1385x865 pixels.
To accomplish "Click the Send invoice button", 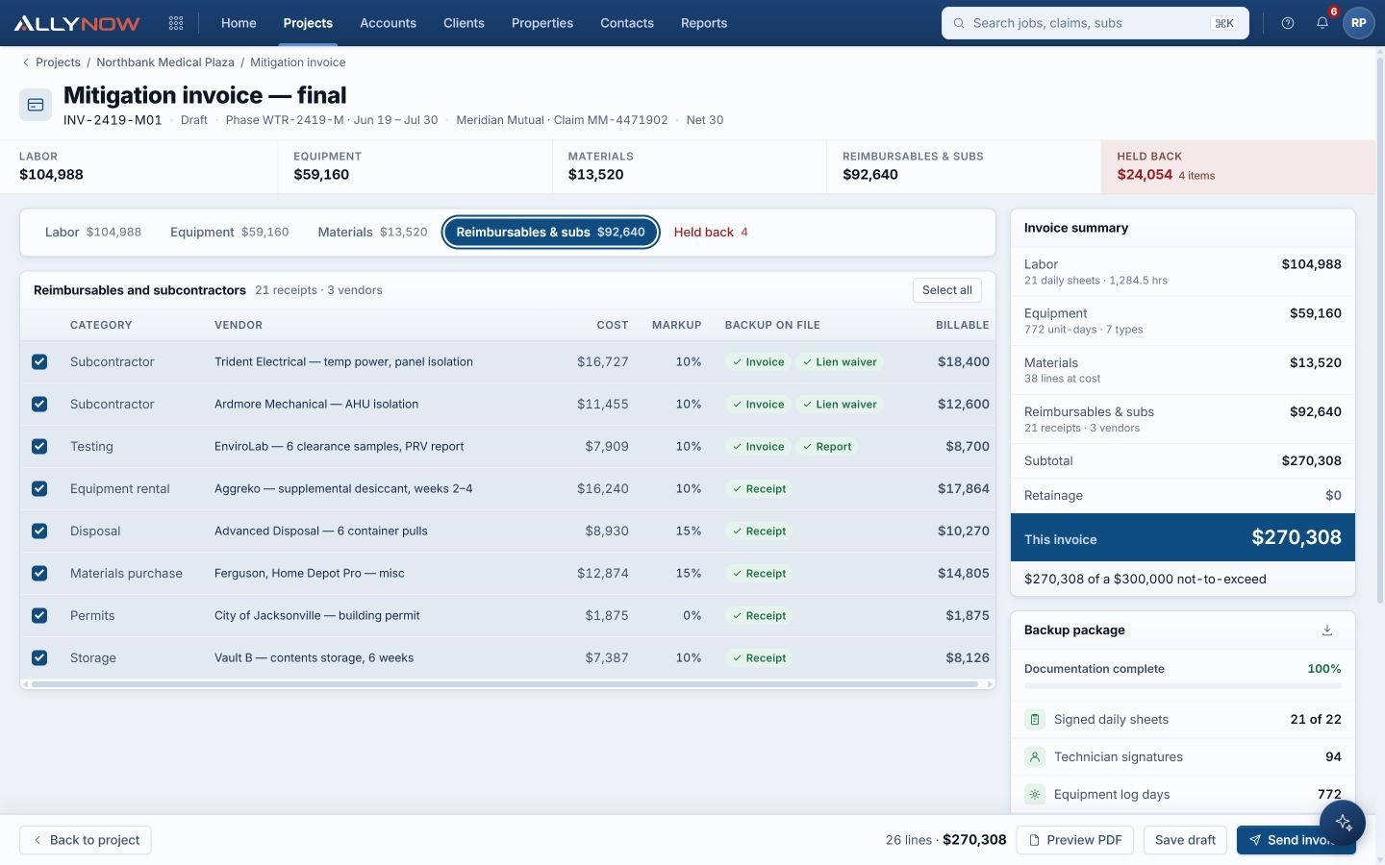I will tap(1296, 840).
